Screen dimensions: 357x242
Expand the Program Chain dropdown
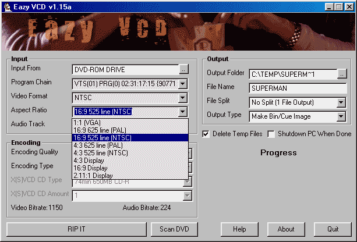click(x=183, y=84)
